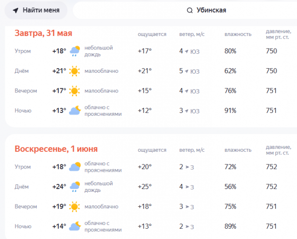The image size is (297, 239).
Task: Click sun icon for June 1 evening
Action: 74,207
